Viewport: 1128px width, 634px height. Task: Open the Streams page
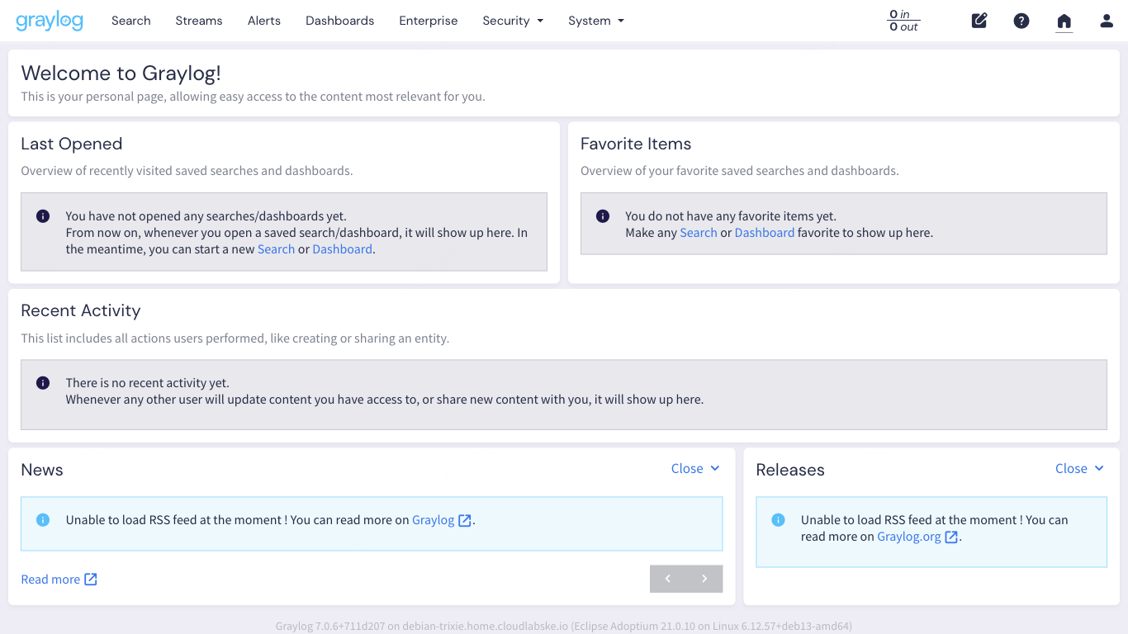point(199,21)
